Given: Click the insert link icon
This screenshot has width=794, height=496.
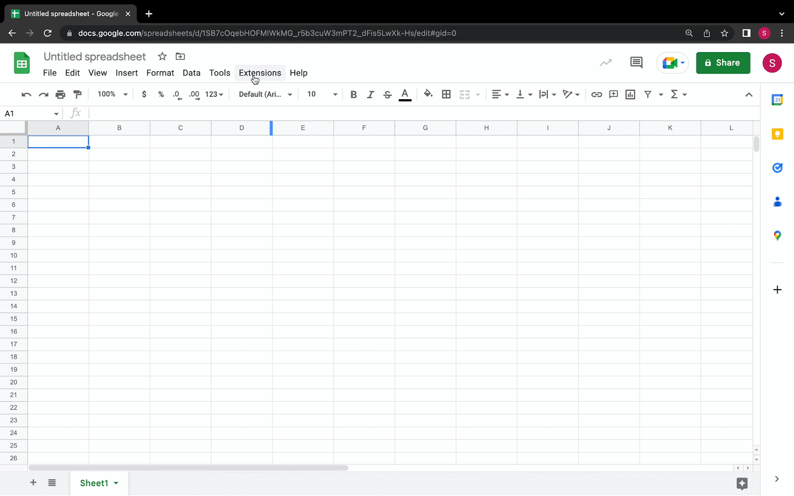Looking at the screenshot, I should 596,94.
